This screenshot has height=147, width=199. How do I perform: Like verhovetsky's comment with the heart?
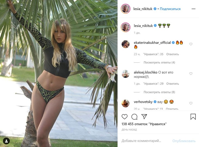[x=191, y=103]
